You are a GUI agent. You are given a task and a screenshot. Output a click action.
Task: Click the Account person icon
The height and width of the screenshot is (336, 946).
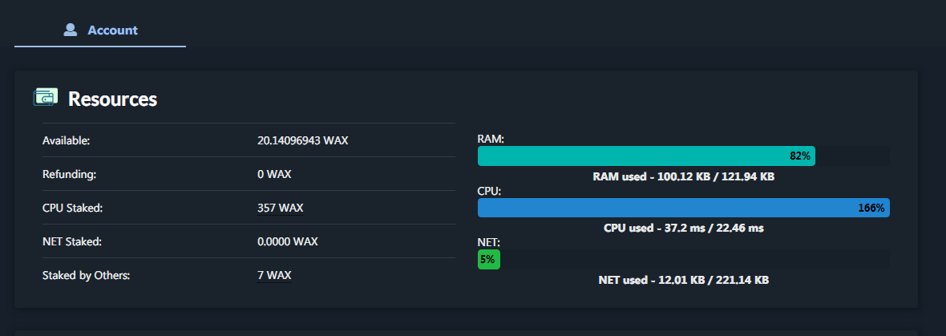[x=70, y=30]
